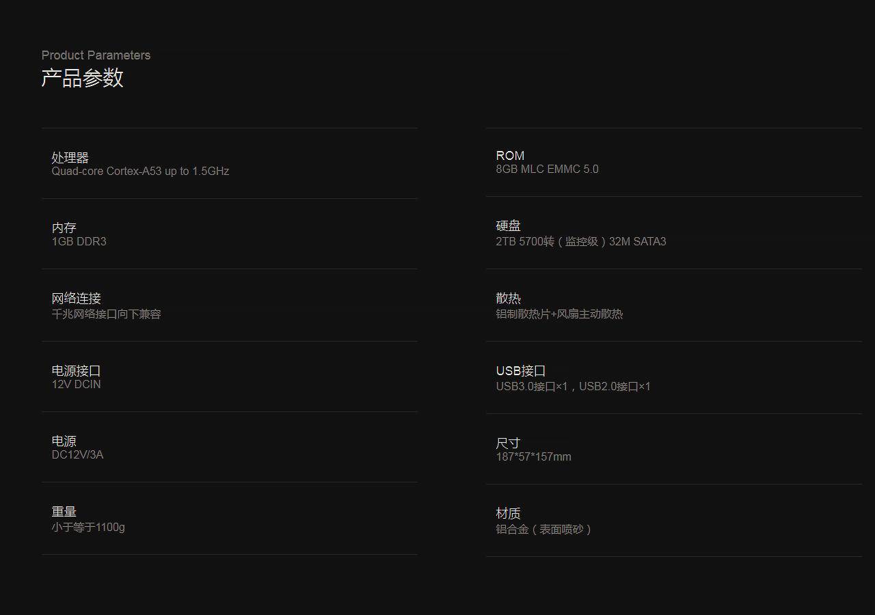Click the 硬盘 label
This screenshot has width=875, height=615.
(x=509, y=226)
